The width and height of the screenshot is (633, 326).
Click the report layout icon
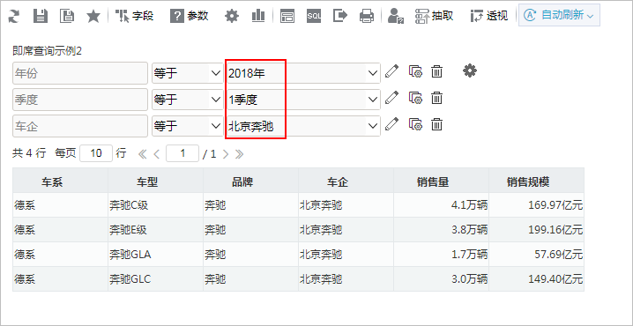(287, 16)
